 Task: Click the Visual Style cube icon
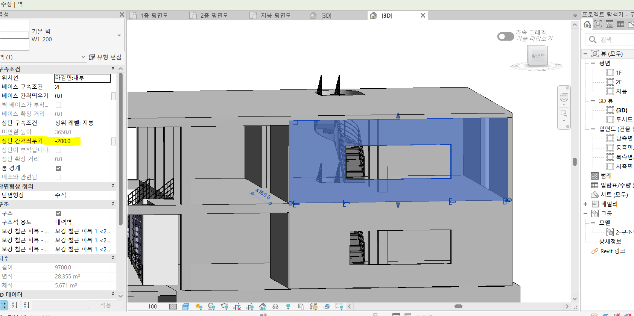click(x=186, y=307)
